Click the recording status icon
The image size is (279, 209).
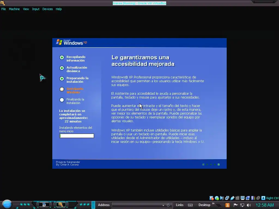point(248,198)
